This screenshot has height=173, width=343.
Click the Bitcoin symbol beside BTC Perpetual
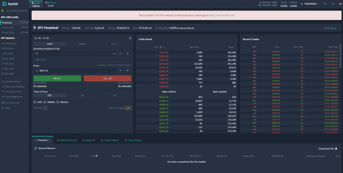(x=35, y=28)
